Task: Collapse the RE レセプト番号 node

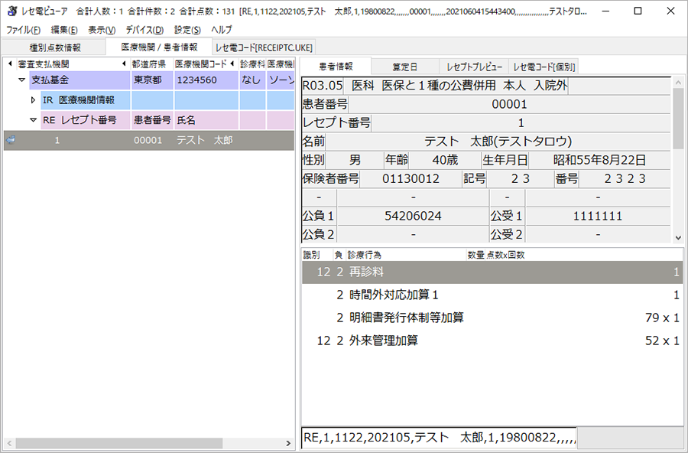Action: [x=33, y=120]
